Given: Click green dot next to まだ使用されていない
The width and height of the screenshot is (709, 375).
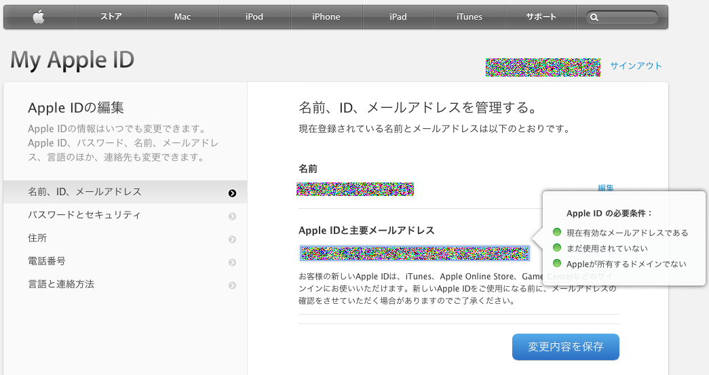Looking at the screenshot, I should click(x=557, y=248).
